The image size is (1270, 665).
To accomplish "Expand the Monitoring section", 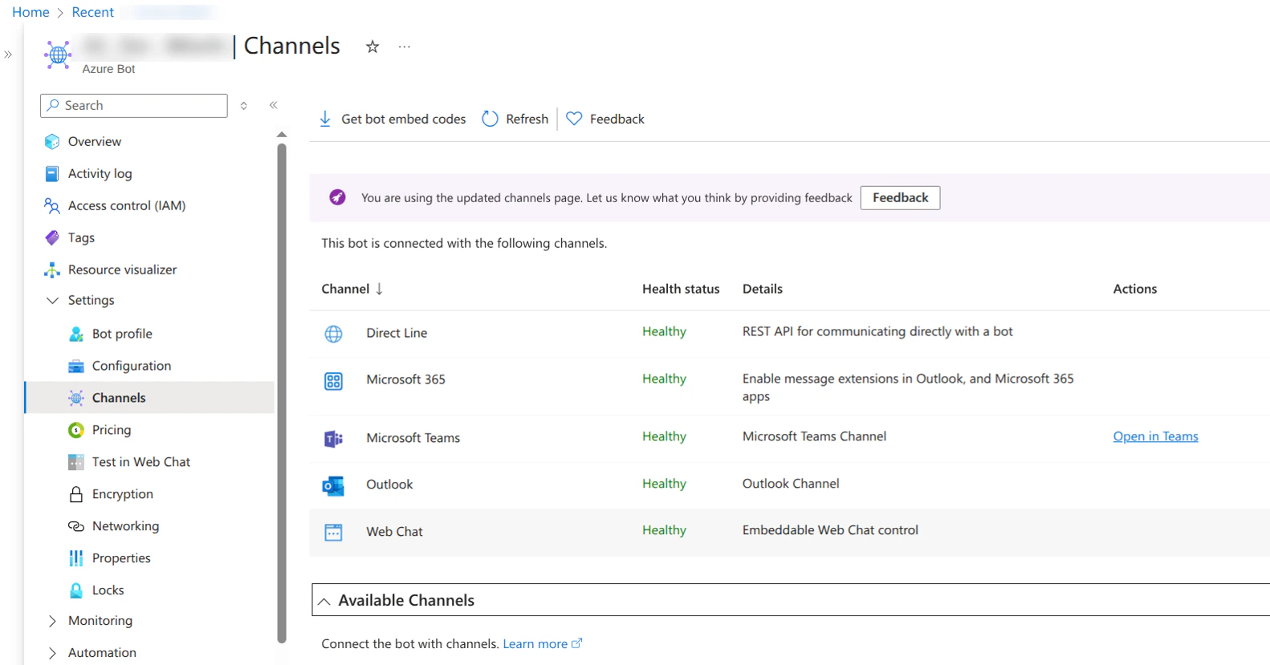I will [53, 621].
